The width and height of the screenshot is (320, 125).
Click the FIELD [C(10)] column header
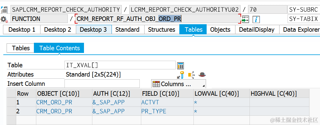coord(167,93)
